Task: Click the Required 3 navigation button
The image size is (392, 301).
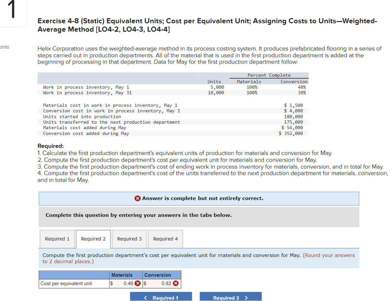Action: coord(231,298)
